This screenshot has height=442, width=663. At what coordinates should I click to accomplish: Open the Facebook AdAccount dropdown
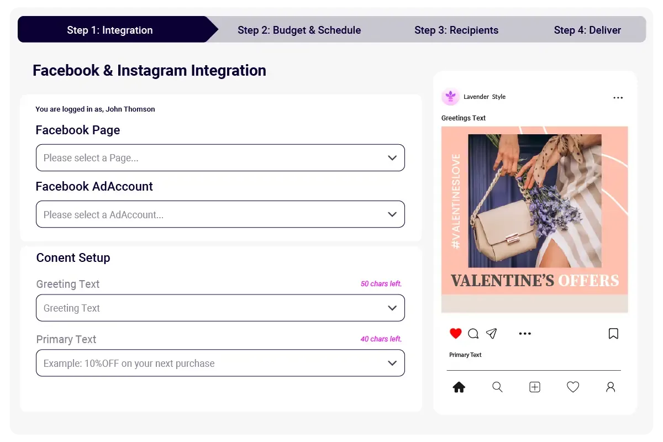[x=220, y=214]
